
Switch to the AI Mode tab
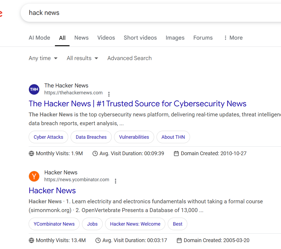click(x=40, y=38)
